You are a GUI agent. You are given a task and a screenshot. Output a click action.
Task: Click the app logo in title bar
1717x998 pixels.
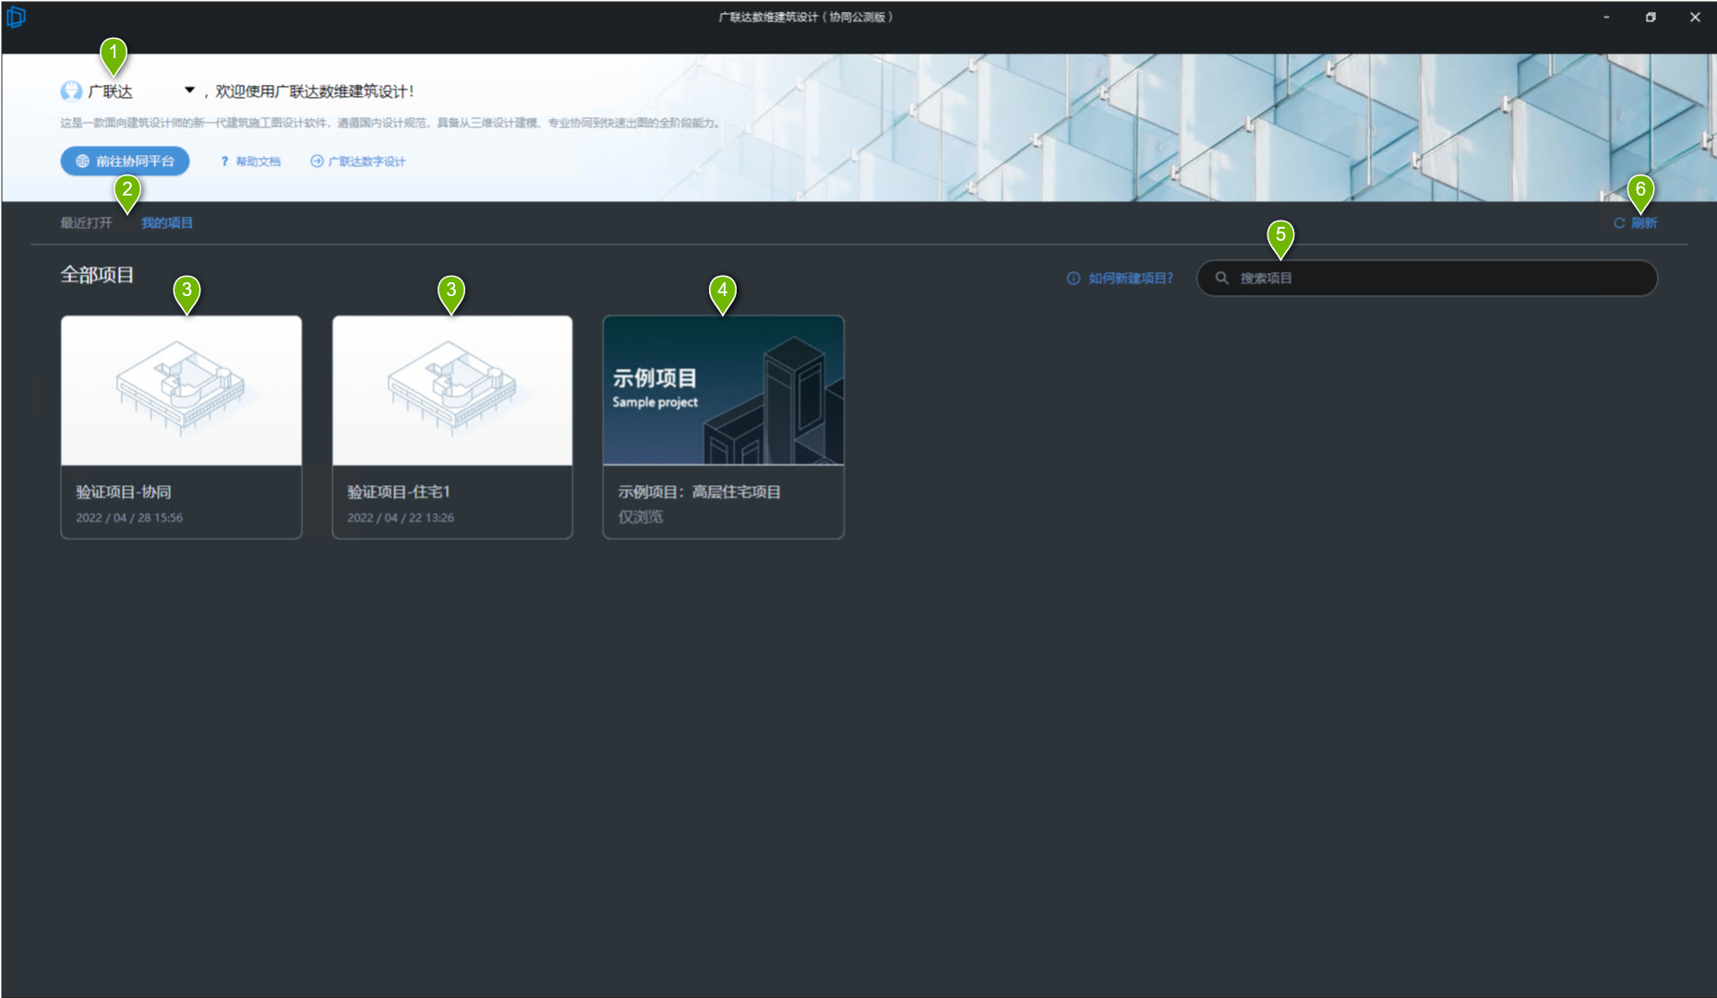coord(16,17)
